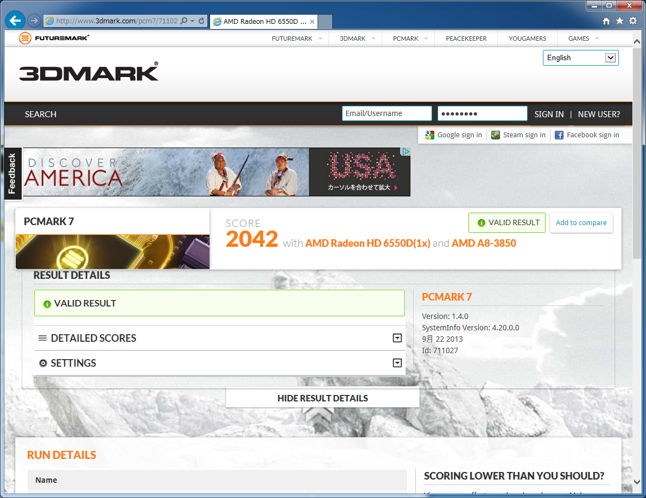Click AMD A8-3850 link

click(x=484, y=243)
